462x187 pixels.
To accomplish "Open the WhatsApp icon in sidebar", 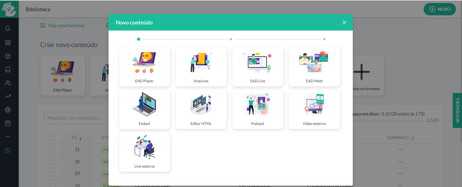I will [8, 150].
